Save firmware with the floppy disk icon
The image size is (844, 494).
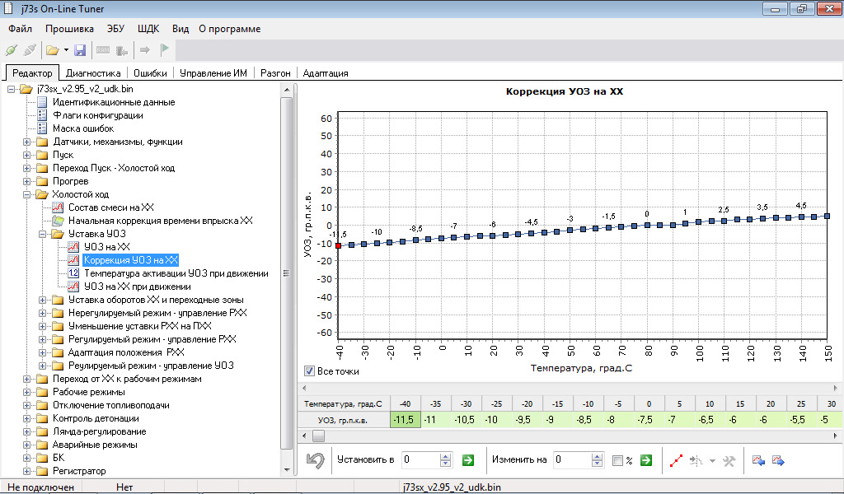[80, 50]
